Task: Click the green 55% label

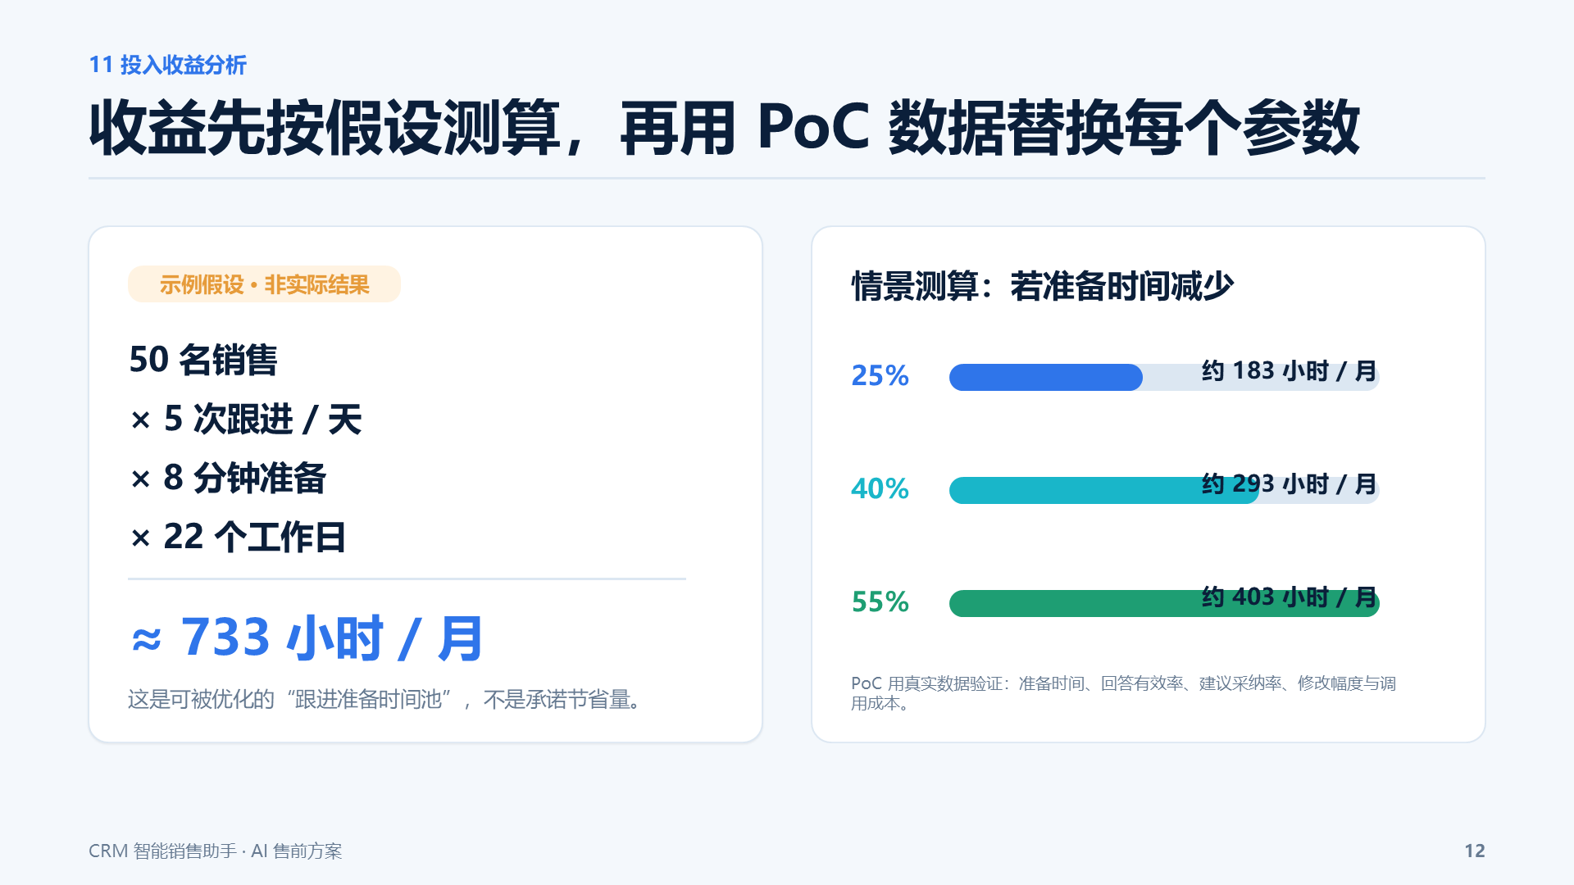Action: 880,601
